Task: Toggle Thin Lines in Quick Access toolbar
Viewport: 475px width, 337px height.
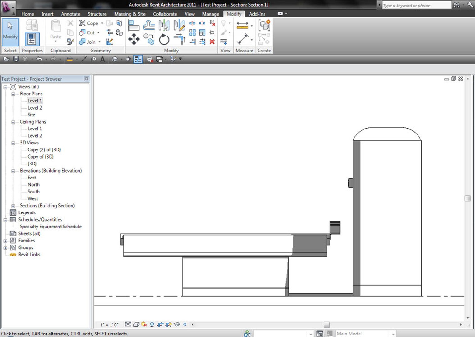Action: [138, 59]
